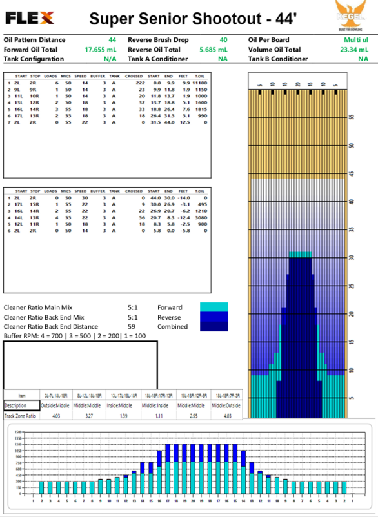Click the Volume Oil Total 23.34 mL value
378x517 pixels.
click(x=354, y=50)
